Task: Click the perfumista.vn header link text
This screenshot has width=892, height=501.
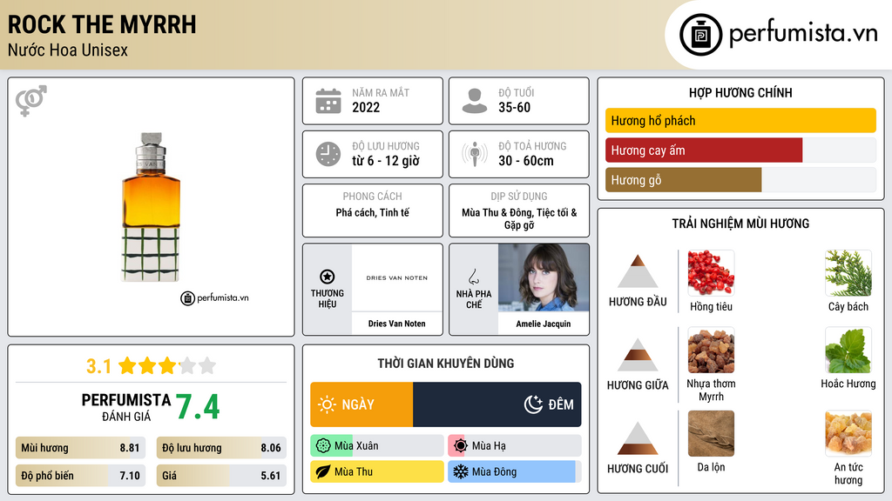Action: 803,33
